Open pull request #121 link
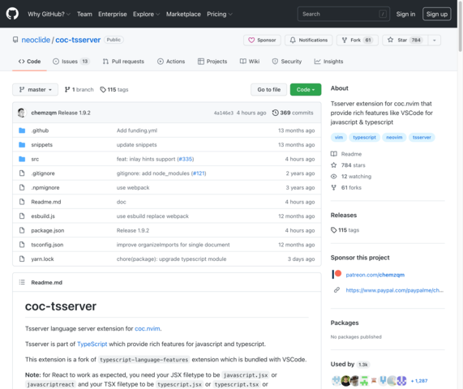 [199, 173]
